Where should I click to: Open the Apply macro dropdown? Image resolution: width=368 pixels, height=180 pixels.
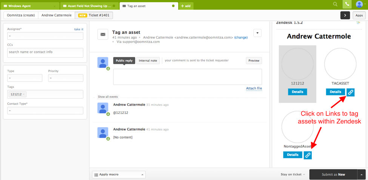119,175
